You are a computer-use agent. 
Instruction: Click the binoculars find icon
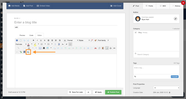44,48
